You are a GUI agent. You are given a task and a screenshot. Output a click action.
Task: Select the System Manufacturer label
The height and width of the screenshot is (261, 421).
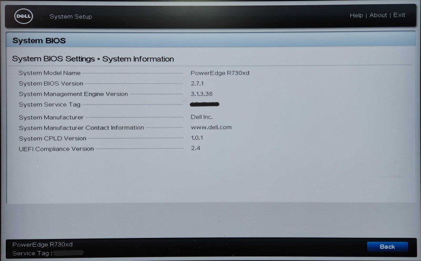tap(51, 117)
